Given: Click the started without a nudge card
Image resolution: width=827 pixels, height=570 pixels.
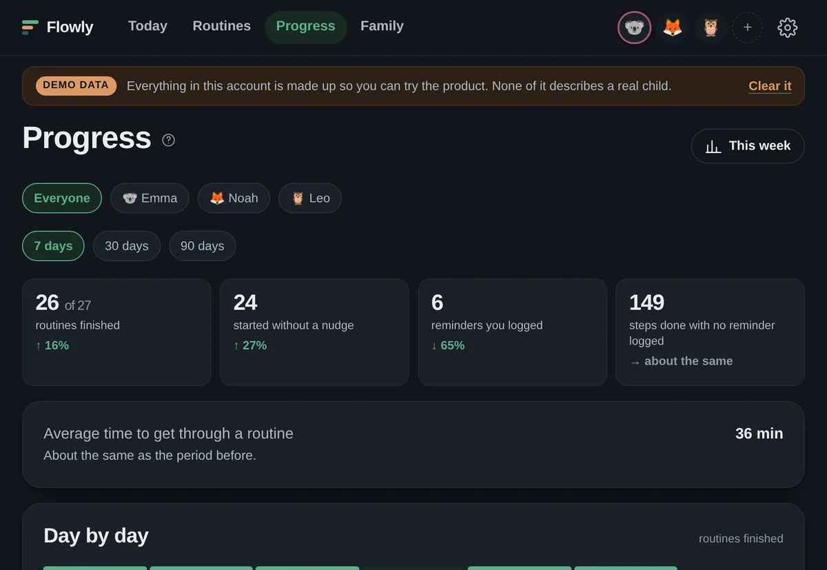Looking at the screenshot, I should 314,332.
